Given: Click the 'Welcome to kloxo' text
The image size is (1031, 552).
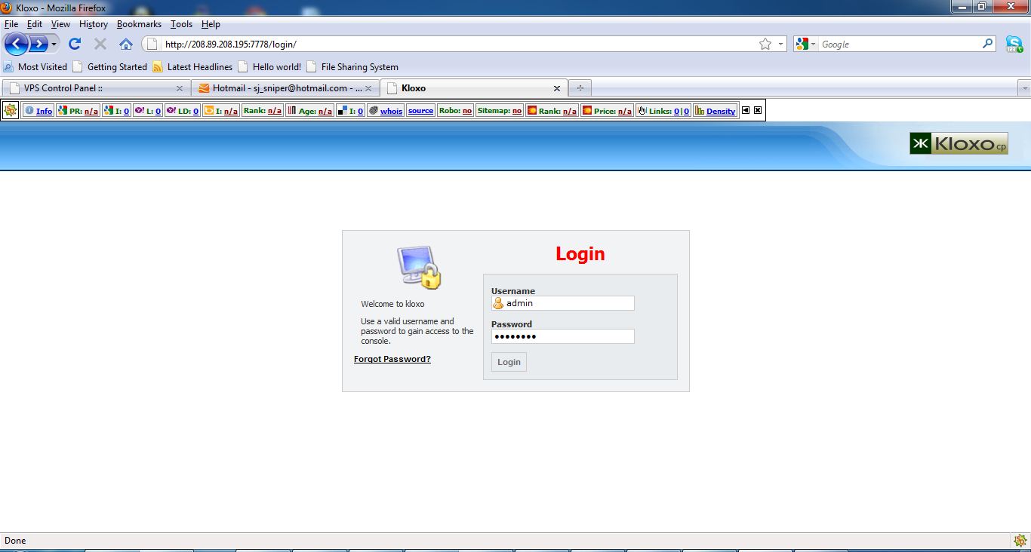Looking at the screenshot, I should (x=392, y=304).
